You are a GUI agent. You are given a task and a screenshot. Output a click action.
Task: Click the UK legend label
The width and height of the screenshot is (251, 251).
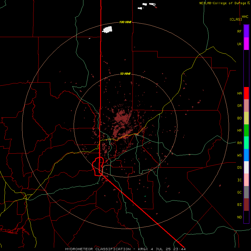click(239, 44)
